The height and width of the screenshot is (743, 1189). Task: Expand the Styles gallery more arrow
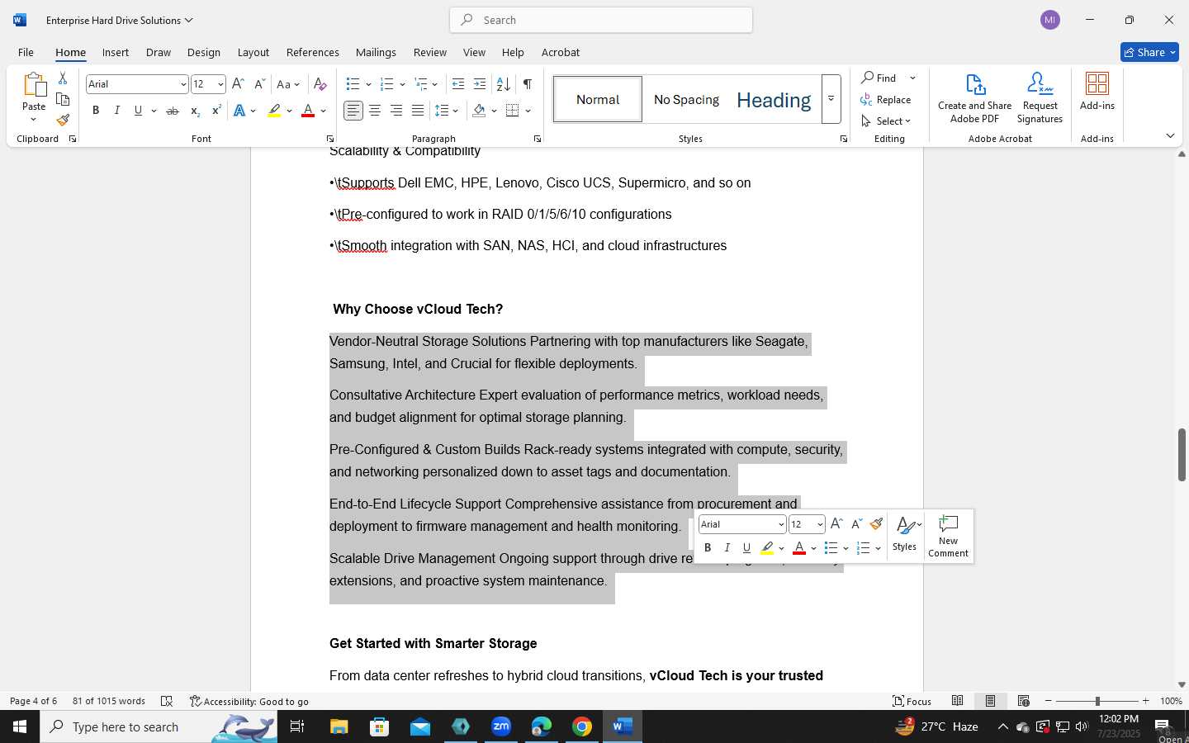[831, 99]
